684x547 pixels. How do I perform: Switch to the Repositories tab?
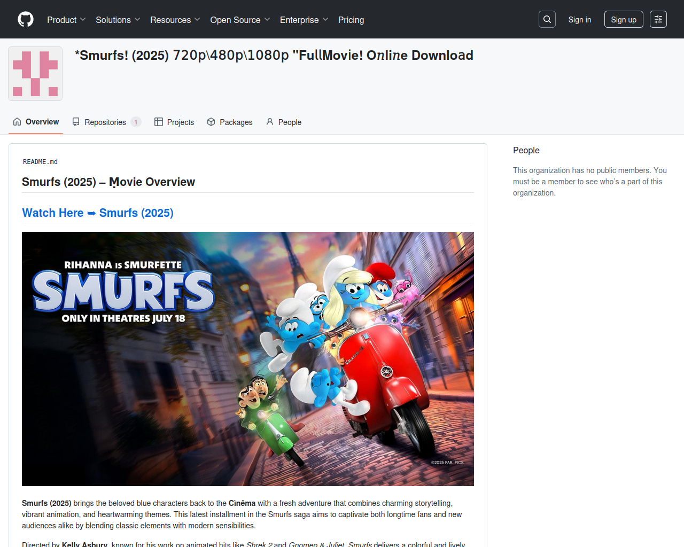106,122
